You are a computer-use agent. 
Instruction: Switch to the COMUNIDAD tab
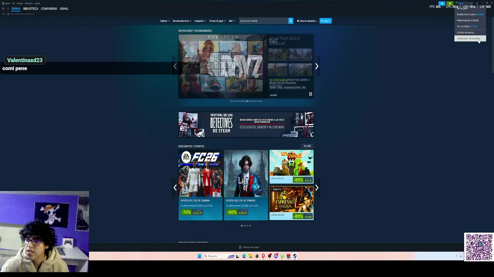(x=49, y=8)
